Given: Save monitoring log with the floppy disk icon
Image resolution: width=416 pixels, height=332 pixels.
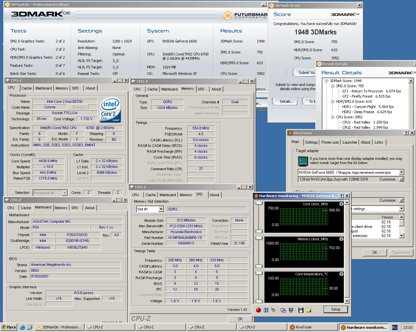Looking at the screenshot, I should [x=301, y=310].
